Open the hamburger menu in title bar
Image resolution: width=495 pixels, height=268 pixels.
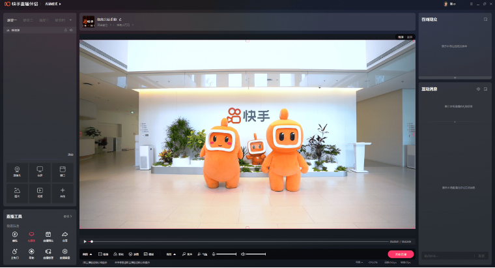tap(472, 4)
